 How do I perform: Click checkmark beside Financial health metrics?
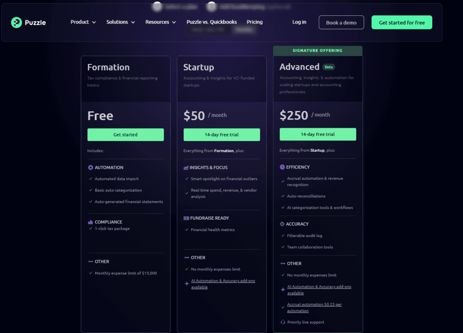coord(187,230)
